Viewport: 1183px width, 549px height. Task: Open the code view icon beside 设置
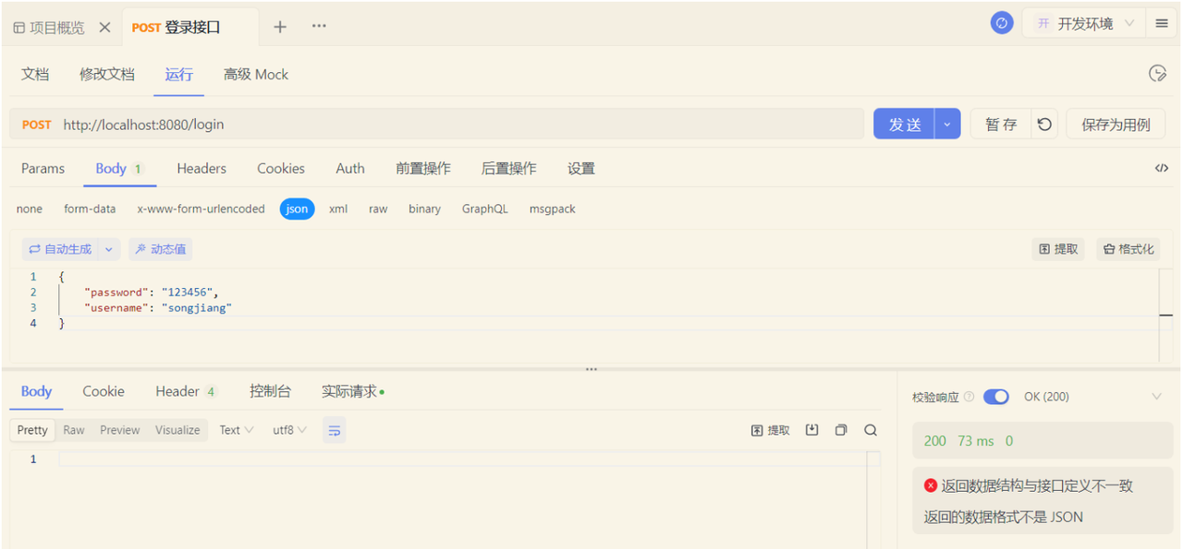click(1160, 168)
